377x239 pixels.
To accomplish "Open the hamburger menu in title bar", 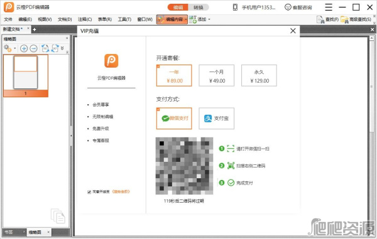I will (x=329, y=7).
